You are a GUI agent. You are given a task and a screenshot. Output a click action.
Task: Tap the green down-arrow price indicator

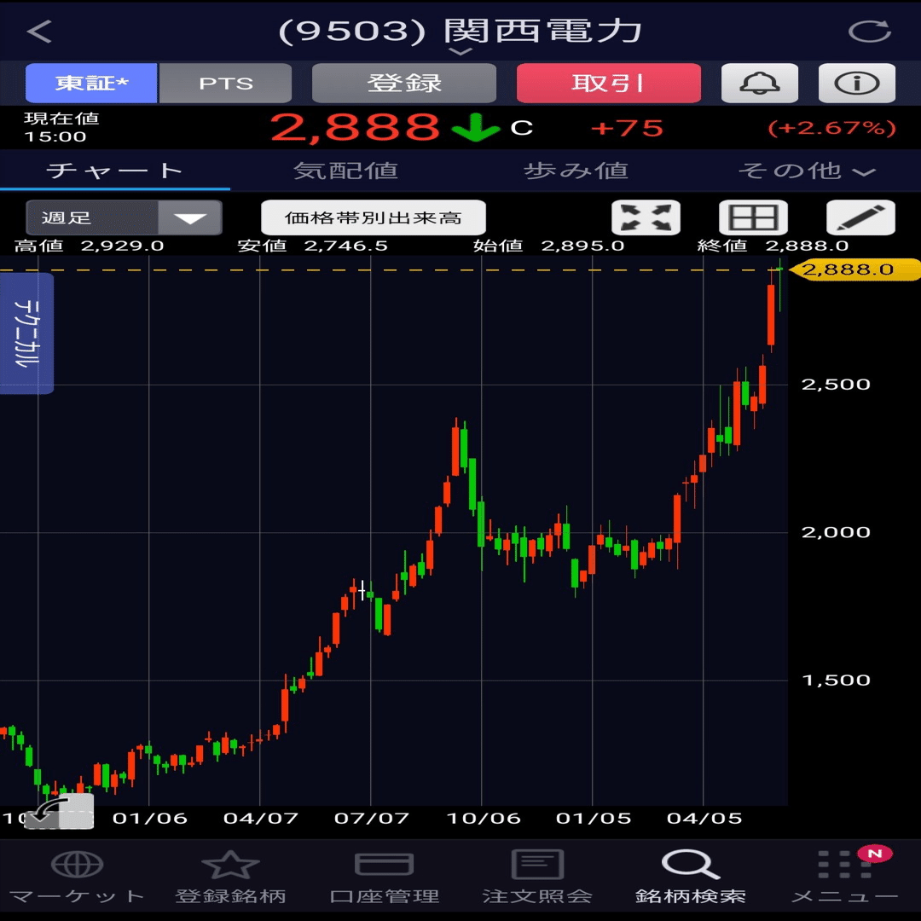(x=476, y=127)
